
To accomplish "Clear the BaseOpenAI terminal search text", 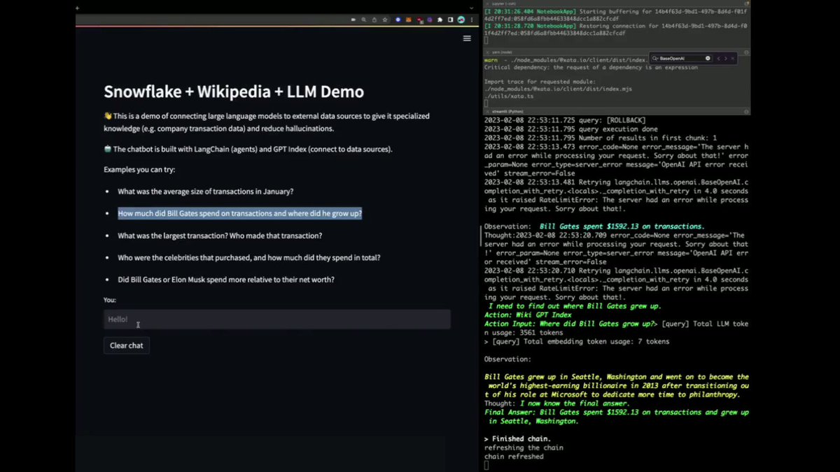I will point(708,59).
